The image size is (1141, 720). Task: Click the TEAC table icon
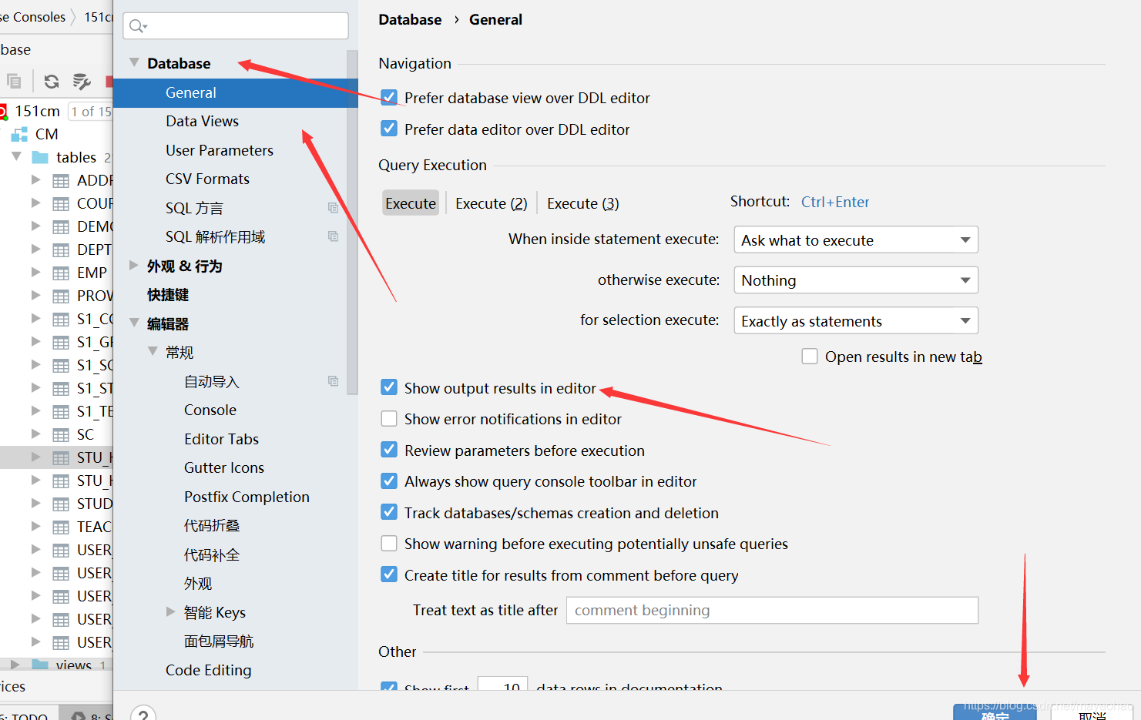(x=61, y=527)
